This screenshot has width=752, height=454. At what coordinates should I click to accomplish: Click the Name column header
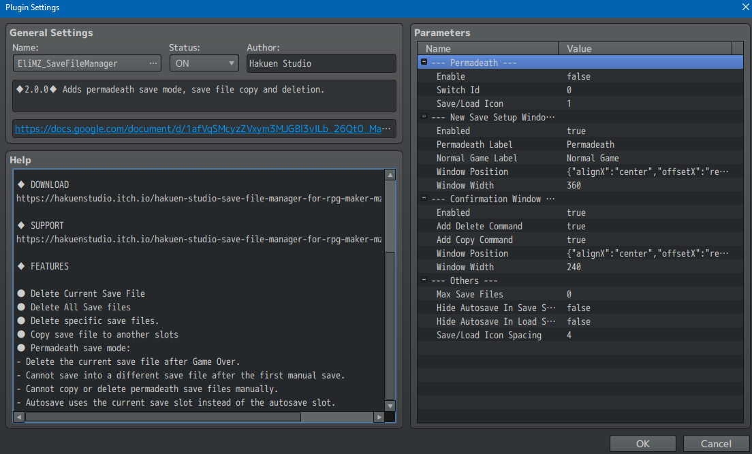pos(488,48)
